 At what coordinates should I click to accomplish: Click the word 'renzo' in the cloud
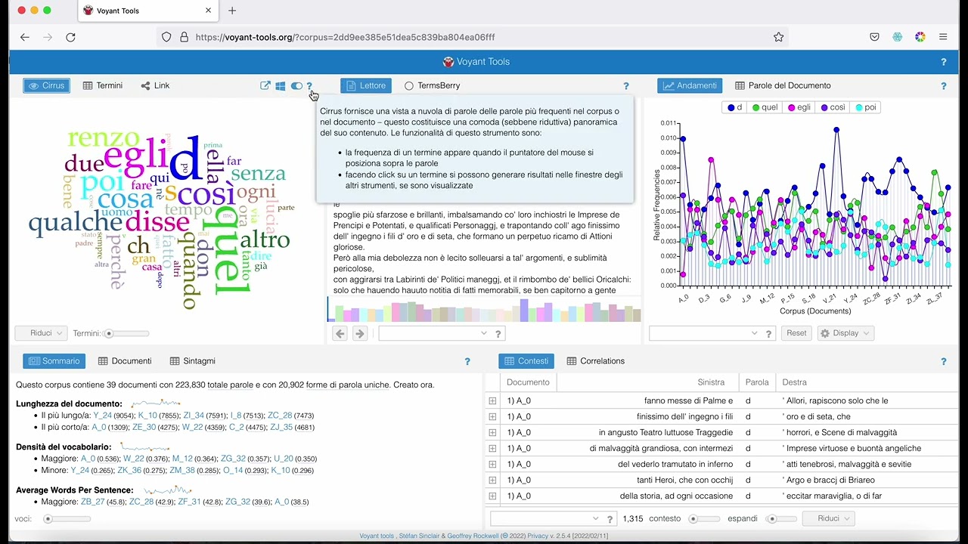click(x=104, y=139)
